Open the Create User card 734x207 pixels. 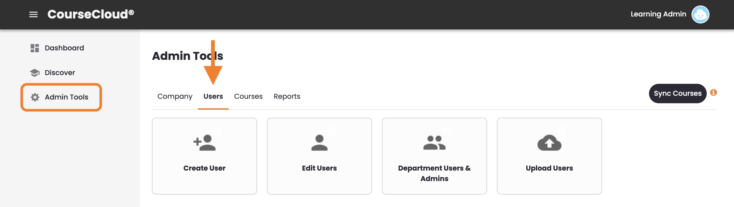204,156
